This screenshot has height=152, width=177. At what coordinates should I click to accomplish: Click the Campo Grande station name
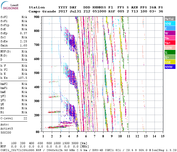click(x=42, y=11)
